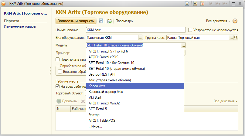Click the Группа касс text field
The height and width of the screenshot is (136, 245).
[198, 38]
